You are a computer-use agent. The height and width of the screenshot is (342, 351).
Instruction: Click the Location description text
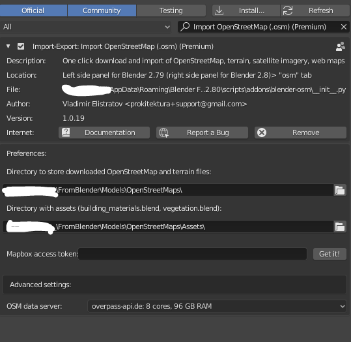(187, 75)
